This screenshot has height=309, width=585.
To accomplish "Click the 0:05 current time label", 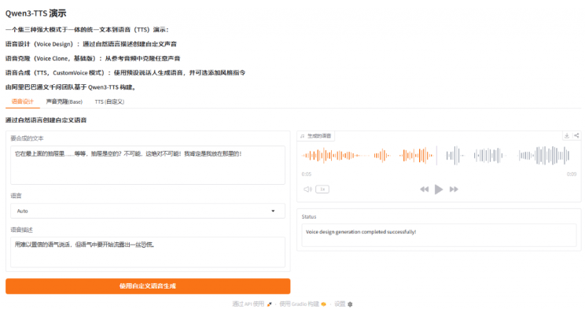I will click(x=307, y=175).
